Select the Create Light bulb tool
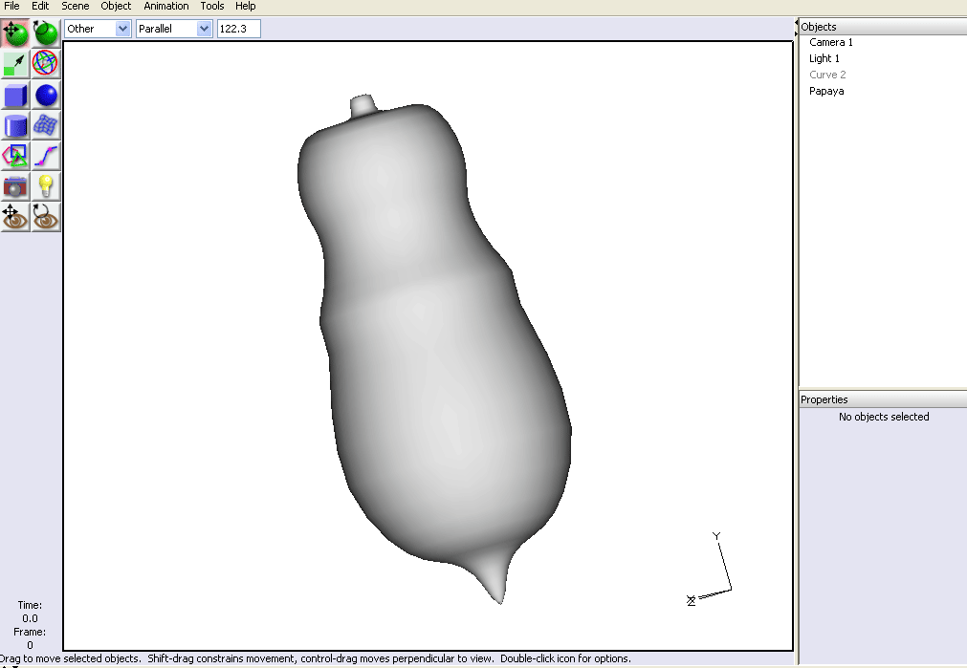 46,186
